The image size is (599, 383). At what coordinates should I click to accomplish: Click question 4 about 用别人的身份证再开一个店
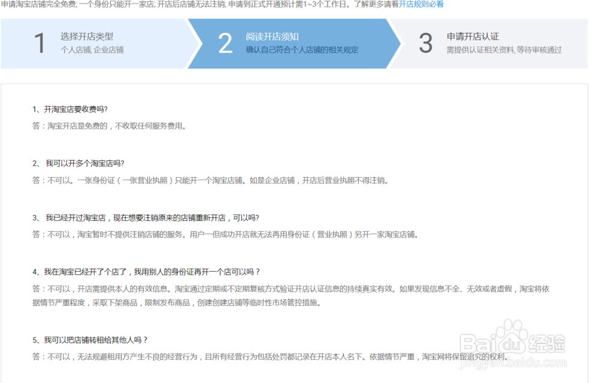tap(146, 272)
